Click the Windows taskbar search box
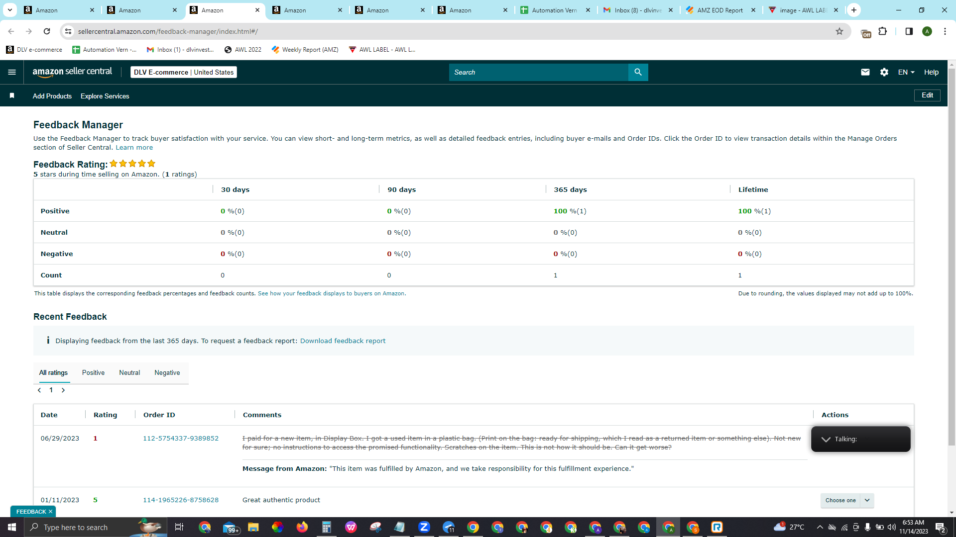The image size is (956, 537). (x=96, y=527)
